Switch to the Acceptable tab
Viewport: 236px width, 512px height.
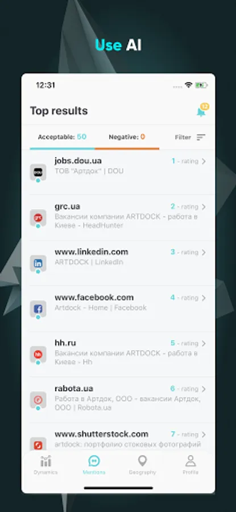pos(63,137)
